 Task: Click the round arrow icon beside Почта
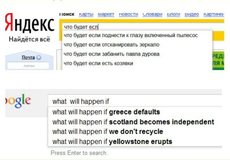[39, 58]
